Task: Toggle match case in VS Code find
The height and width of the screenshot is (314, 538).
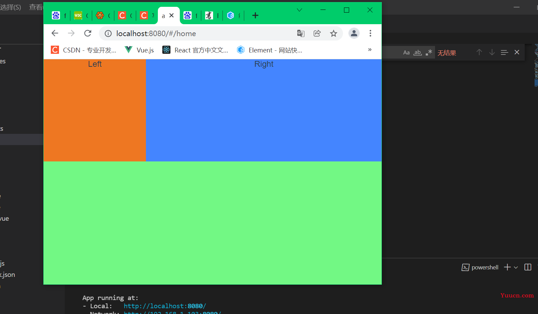Action: pyautogui.click(x=406, y=52)
